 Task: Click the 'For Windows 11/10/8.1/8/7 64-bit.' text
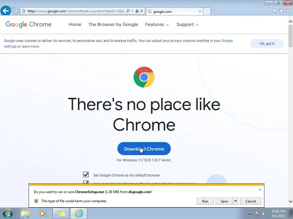(144, 160)
